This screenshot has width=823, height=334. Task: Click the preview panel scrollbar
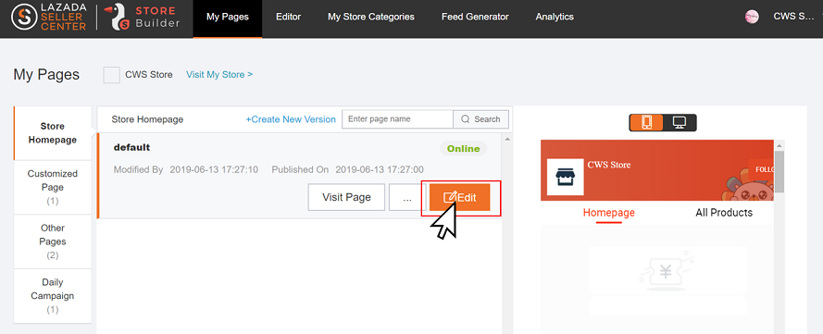[779, 172]
